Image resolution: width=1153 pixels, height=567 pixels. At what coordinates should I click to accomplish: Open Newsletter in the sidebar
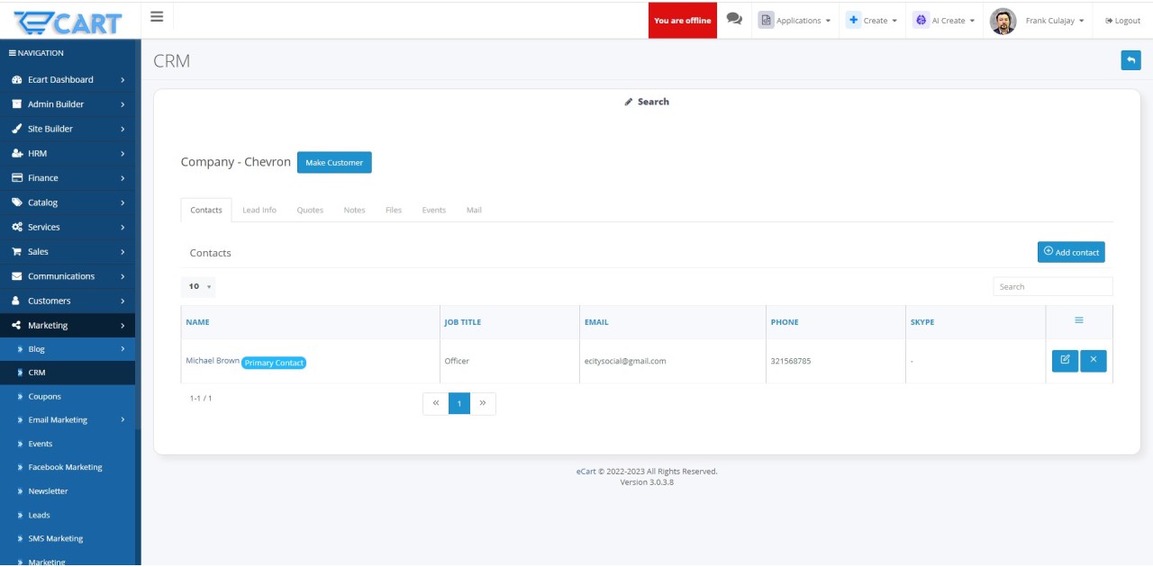[x=68, y=491]
